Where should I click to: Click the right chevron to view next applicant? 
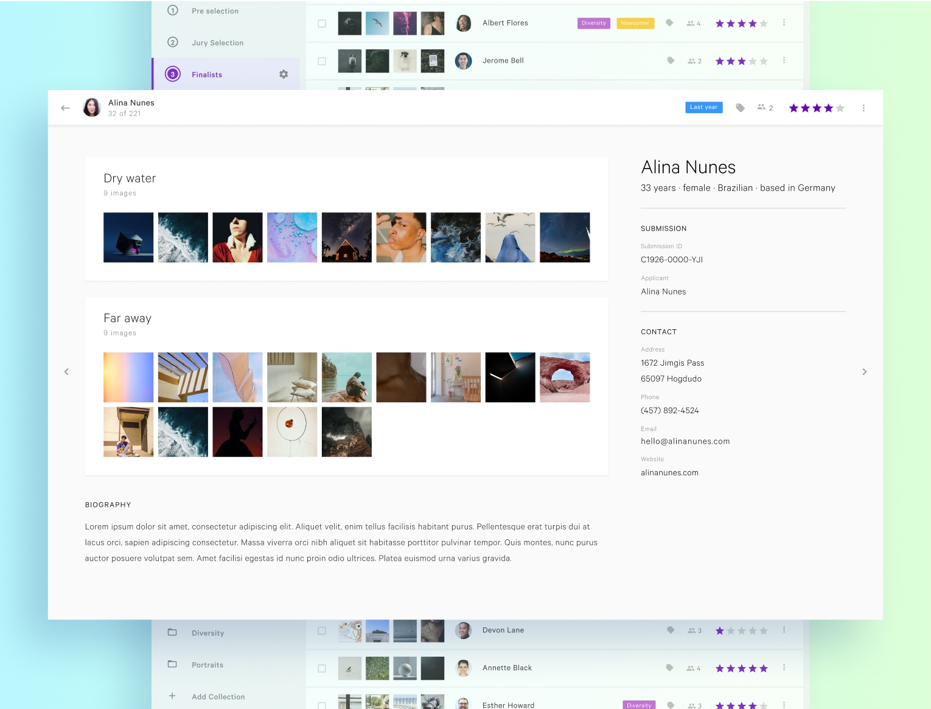pyautogui.click(x=865, y=371)
